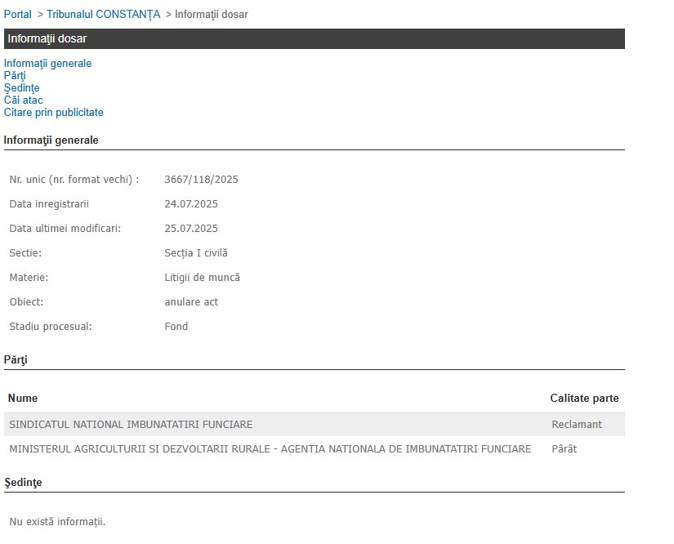Click the anulare act value
674x544 pixels.
(x=191, y=301)
